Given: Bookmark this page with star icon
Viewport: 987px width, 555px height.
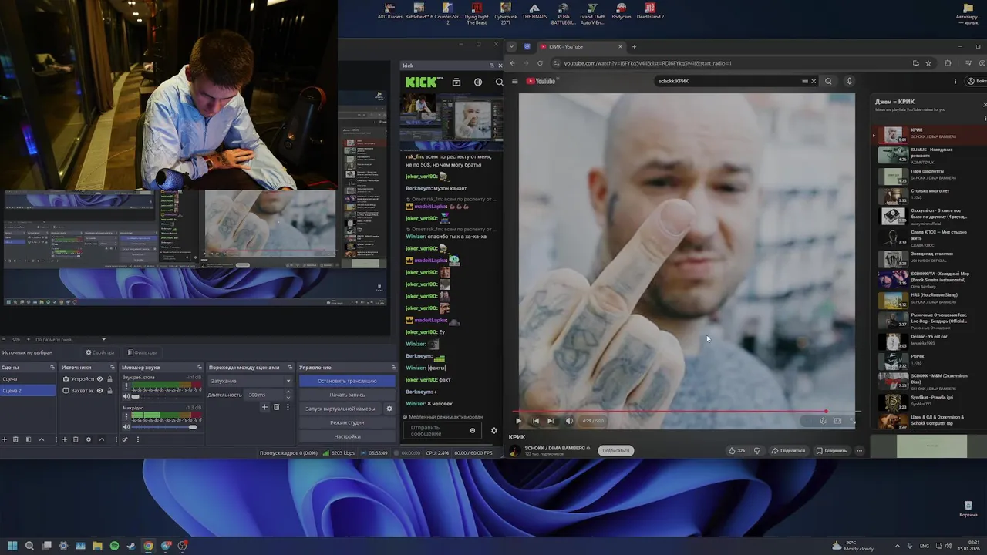Looking at the screenshot, I should pos(928,63).
